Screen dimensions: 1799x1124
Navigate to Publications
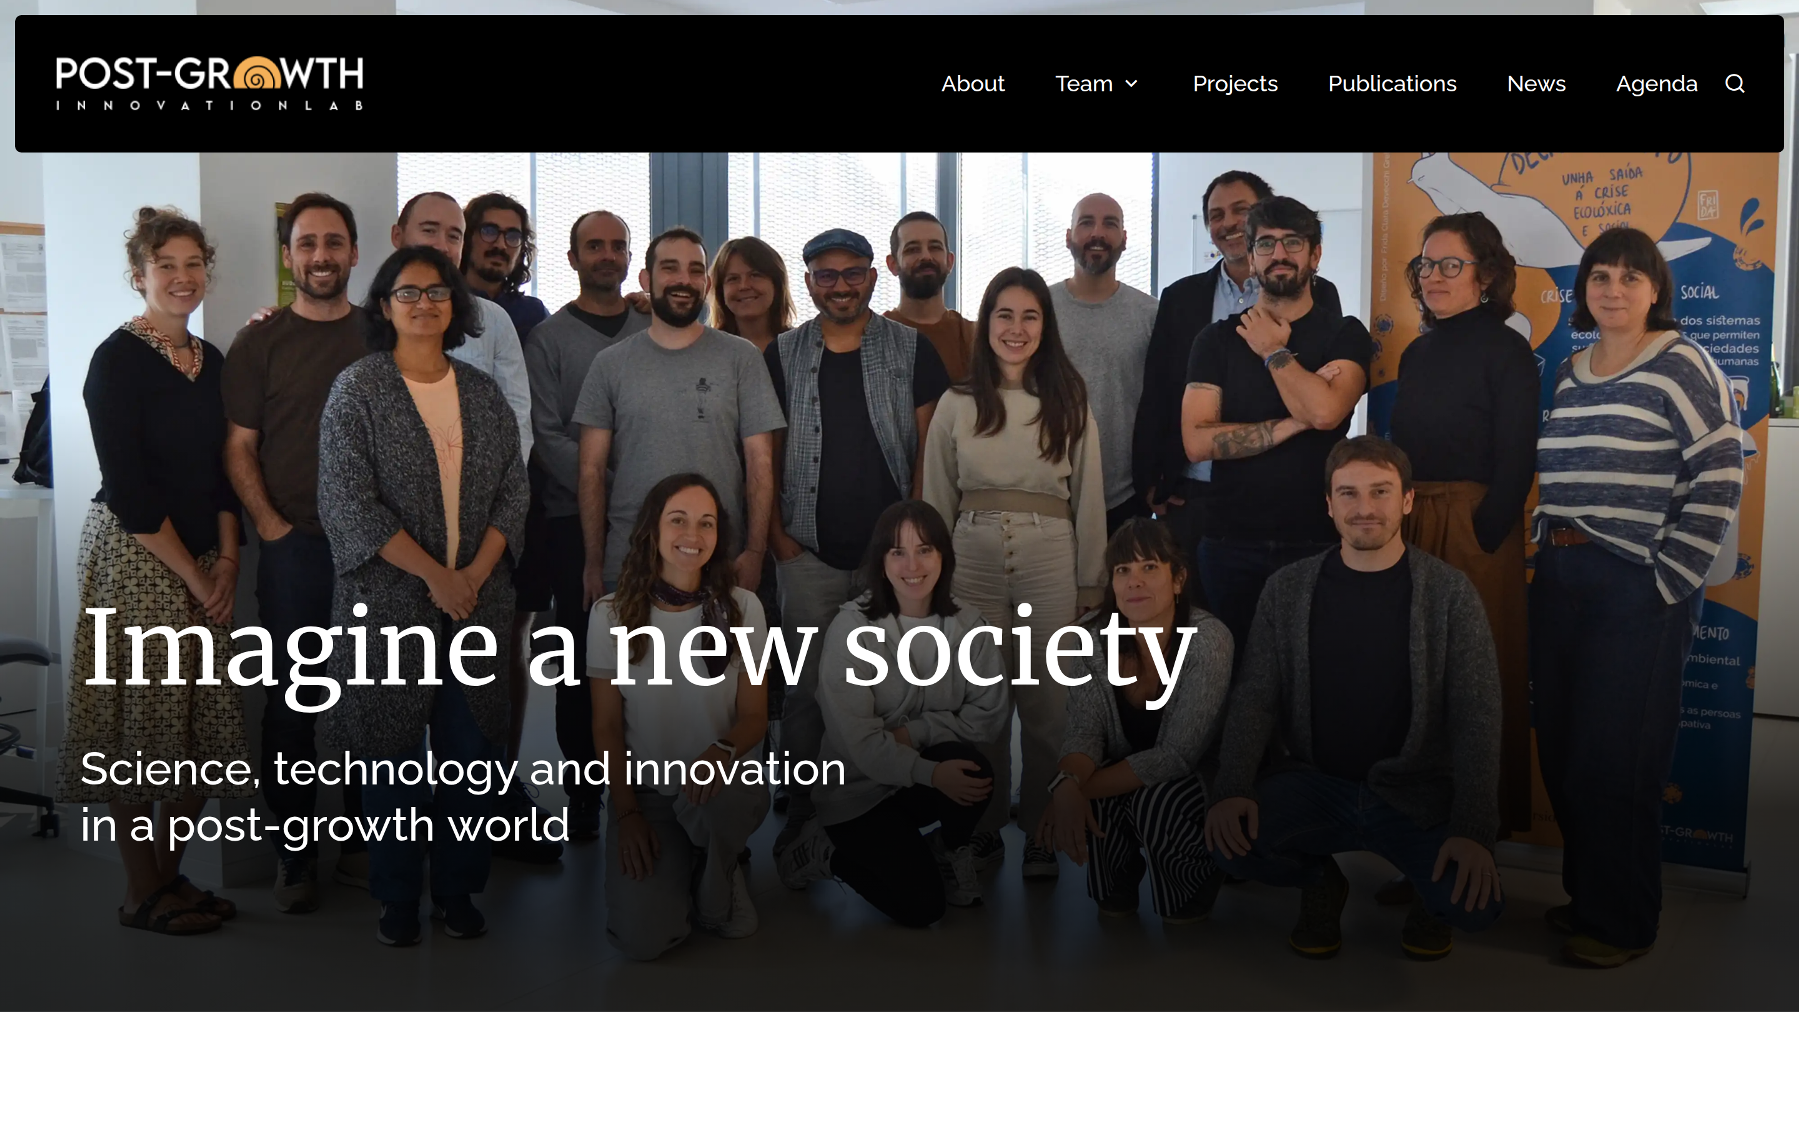(x=1392, y=83)
